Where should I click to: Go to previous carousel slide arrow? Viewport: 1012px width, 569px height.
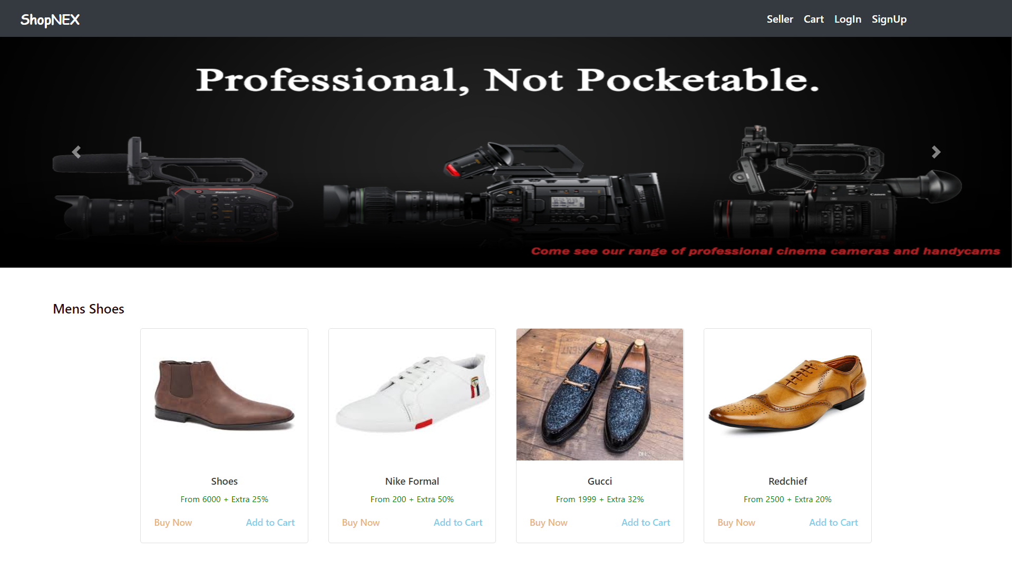[76, 152]
